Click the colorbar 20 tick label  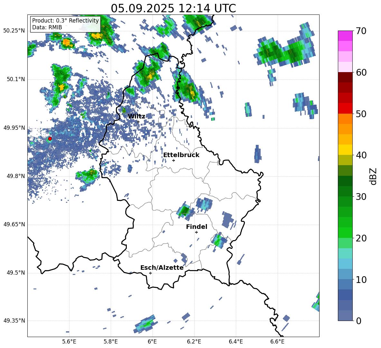coord(361,238)
